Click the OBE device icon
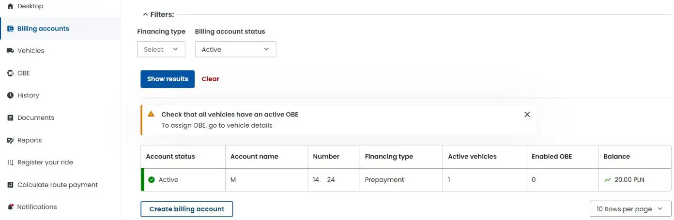Image resolution: width=674 pixels, height=220 pixels. tap(10, 73)
